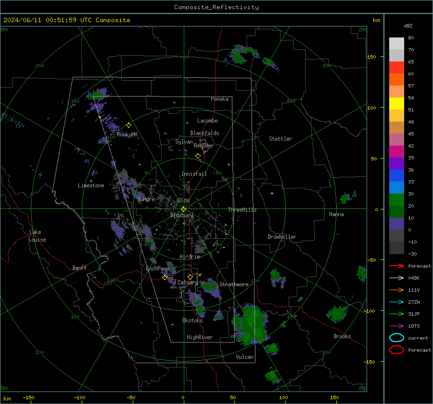Click the Olds city label
Screen dimensions: 433x404
(183, 200)
